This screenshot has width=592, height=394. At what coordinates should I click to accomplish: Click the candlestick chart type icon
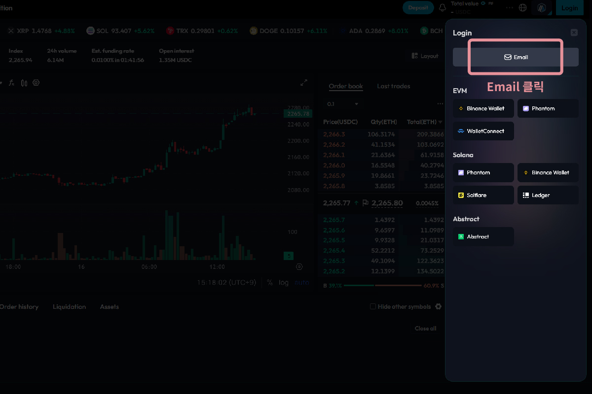coord(24,83)
